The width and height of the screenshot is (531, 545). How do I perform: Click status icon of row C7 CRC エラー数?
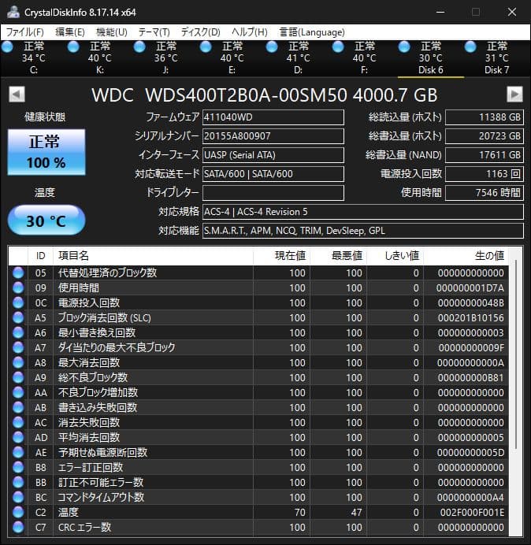(x=18, y=527)
